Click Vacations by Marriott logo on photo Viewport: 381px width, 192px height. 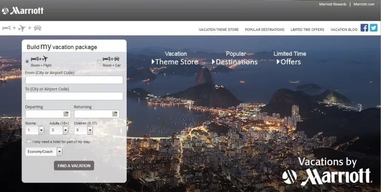pos(327,172)
